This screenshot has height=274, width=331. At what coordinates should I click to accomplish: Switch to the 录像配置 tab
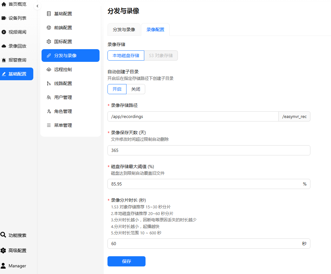(155, 29)
